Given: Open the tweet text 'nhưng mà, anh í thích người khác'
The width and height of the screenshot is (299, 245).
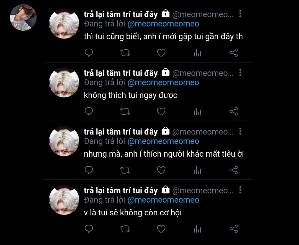Looking at the screenshot, I should pos(164,154).
